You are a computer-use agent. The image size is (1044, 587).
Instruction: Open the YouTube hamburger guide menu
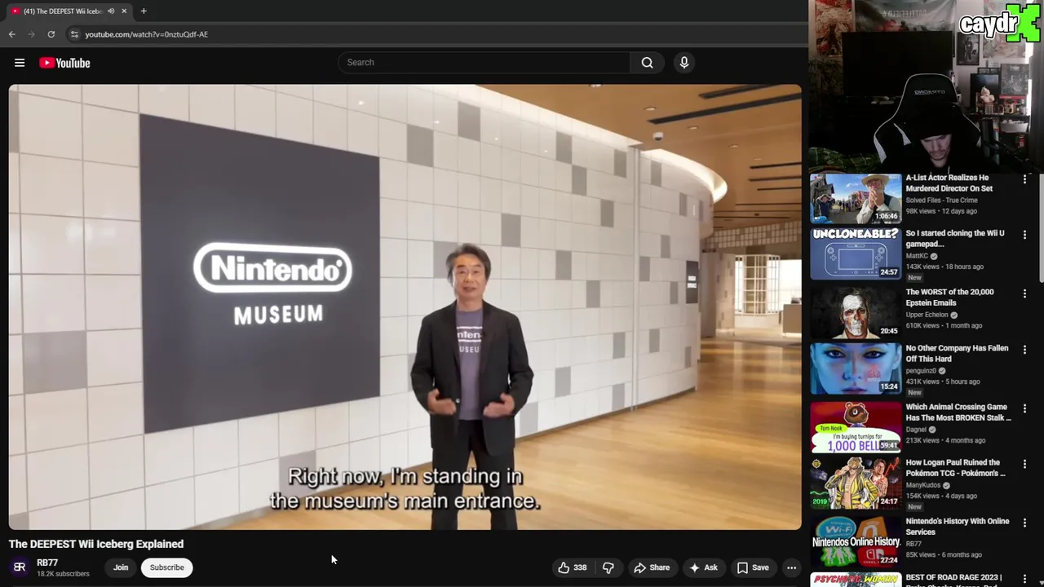[20, 63]
